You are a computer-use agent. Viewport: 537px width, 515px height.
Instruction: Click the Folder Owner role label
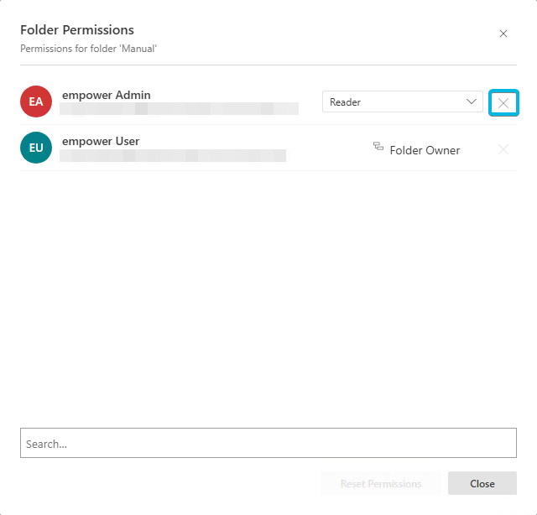coord(425,150)
